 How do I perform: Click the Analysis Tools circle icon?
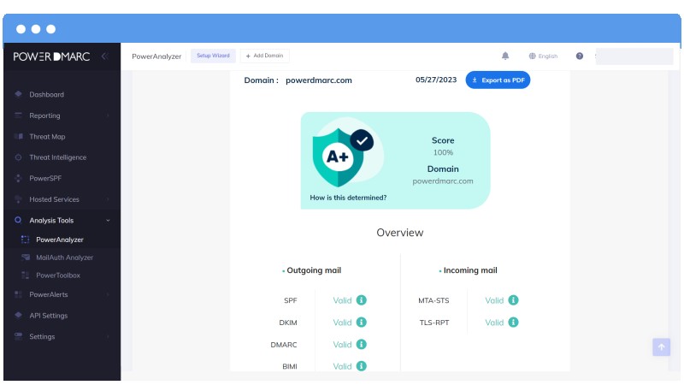(18, 220)
